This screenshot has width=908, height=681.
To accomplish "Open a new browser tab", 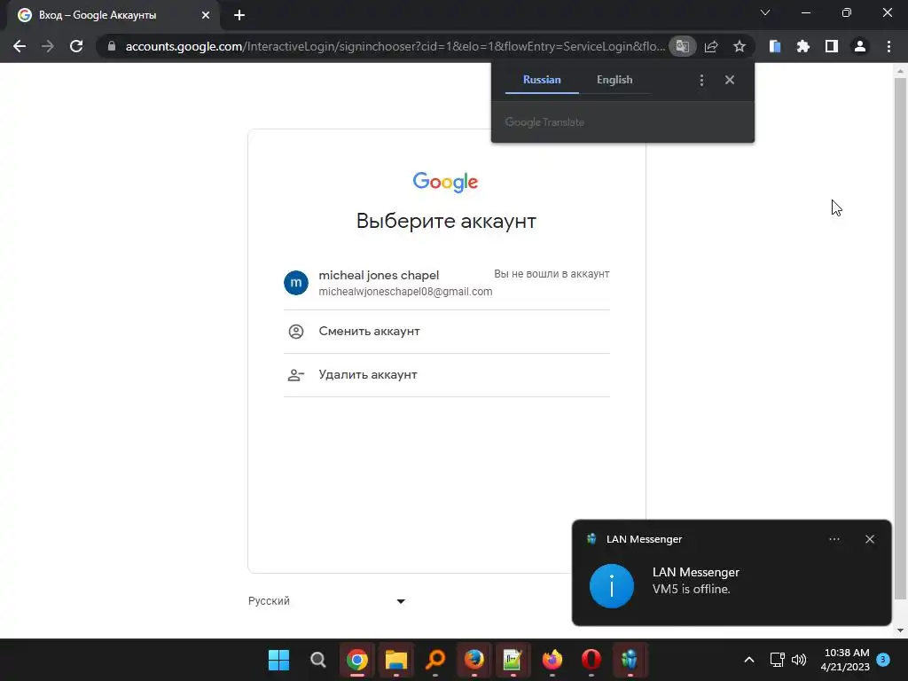I will point(239,15).
